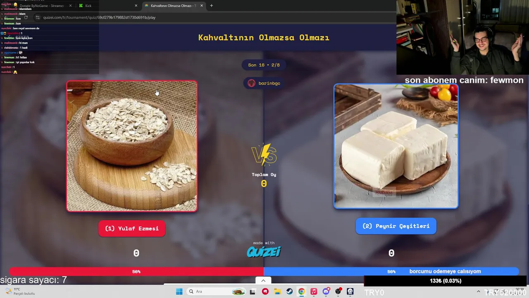Click the Quizei logo

click(264, 252)
